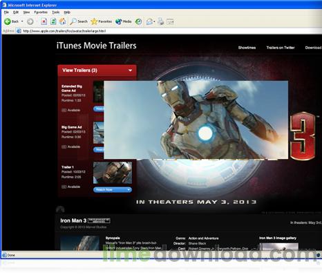Click the Iron Man 3 poster thumbnail

(x=79, y=243)
